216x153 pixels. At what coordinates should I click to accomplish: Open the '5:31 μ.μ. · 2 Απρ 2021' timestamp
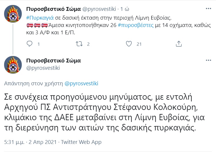click(30, 142)
